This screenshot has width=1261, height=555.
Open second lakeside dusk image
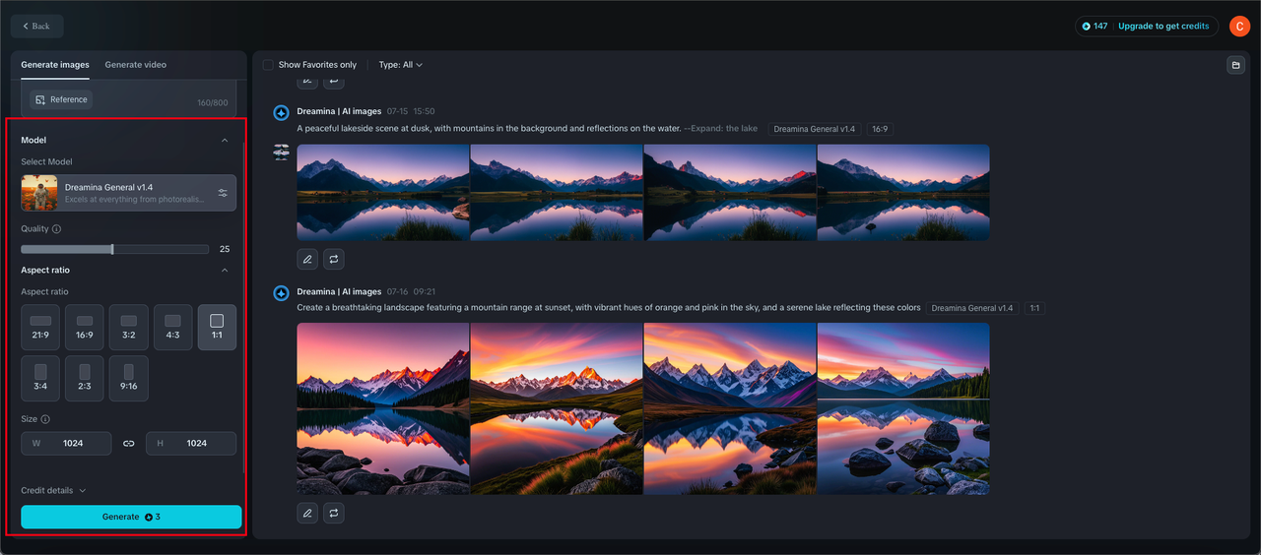coord(557,193)
